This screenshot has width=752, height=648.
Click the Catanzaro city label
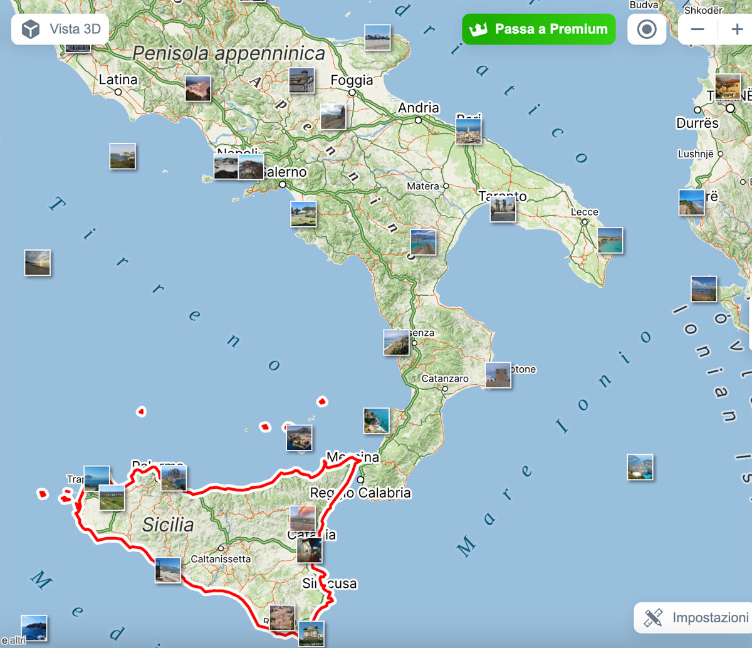[445, 379]
